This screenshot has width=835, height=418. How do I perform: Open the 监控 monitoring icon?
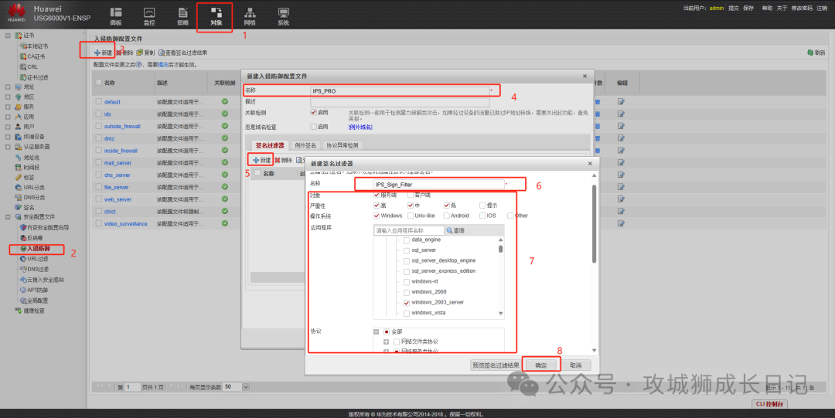(x=149, y=16)
